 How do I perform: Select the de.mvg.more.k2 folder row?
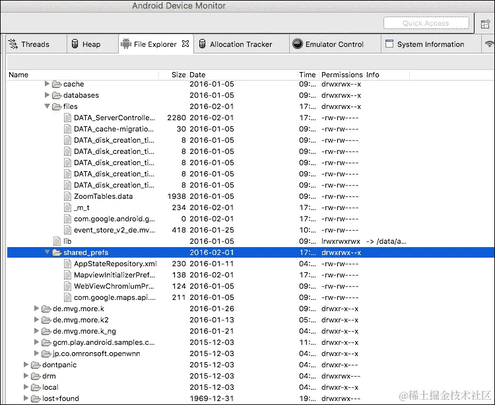tap(251, 320)
